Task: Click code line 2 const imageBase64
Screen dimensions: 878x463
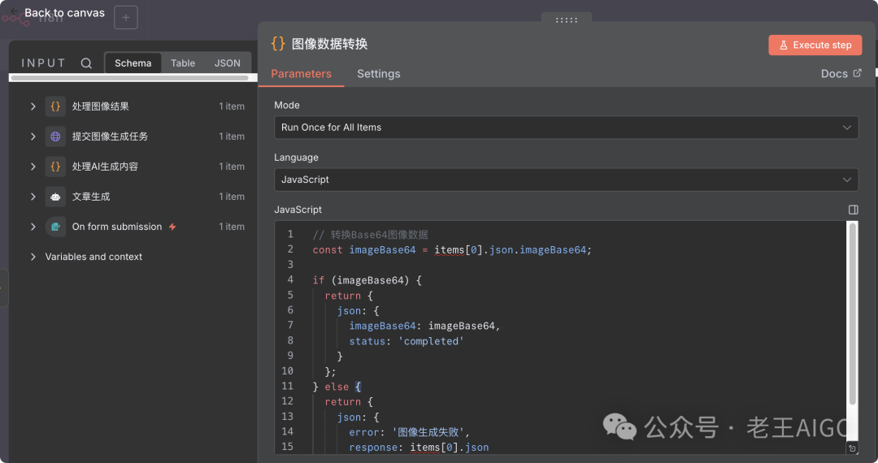Action: [452, 250]
